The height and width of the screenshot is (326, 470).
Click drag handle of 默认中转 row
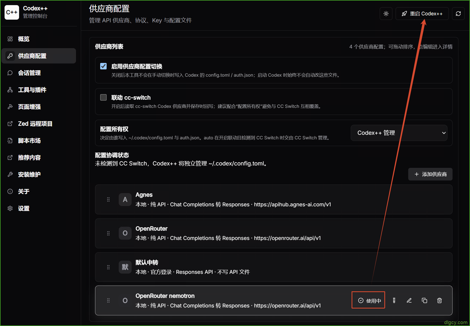point(108,267)
